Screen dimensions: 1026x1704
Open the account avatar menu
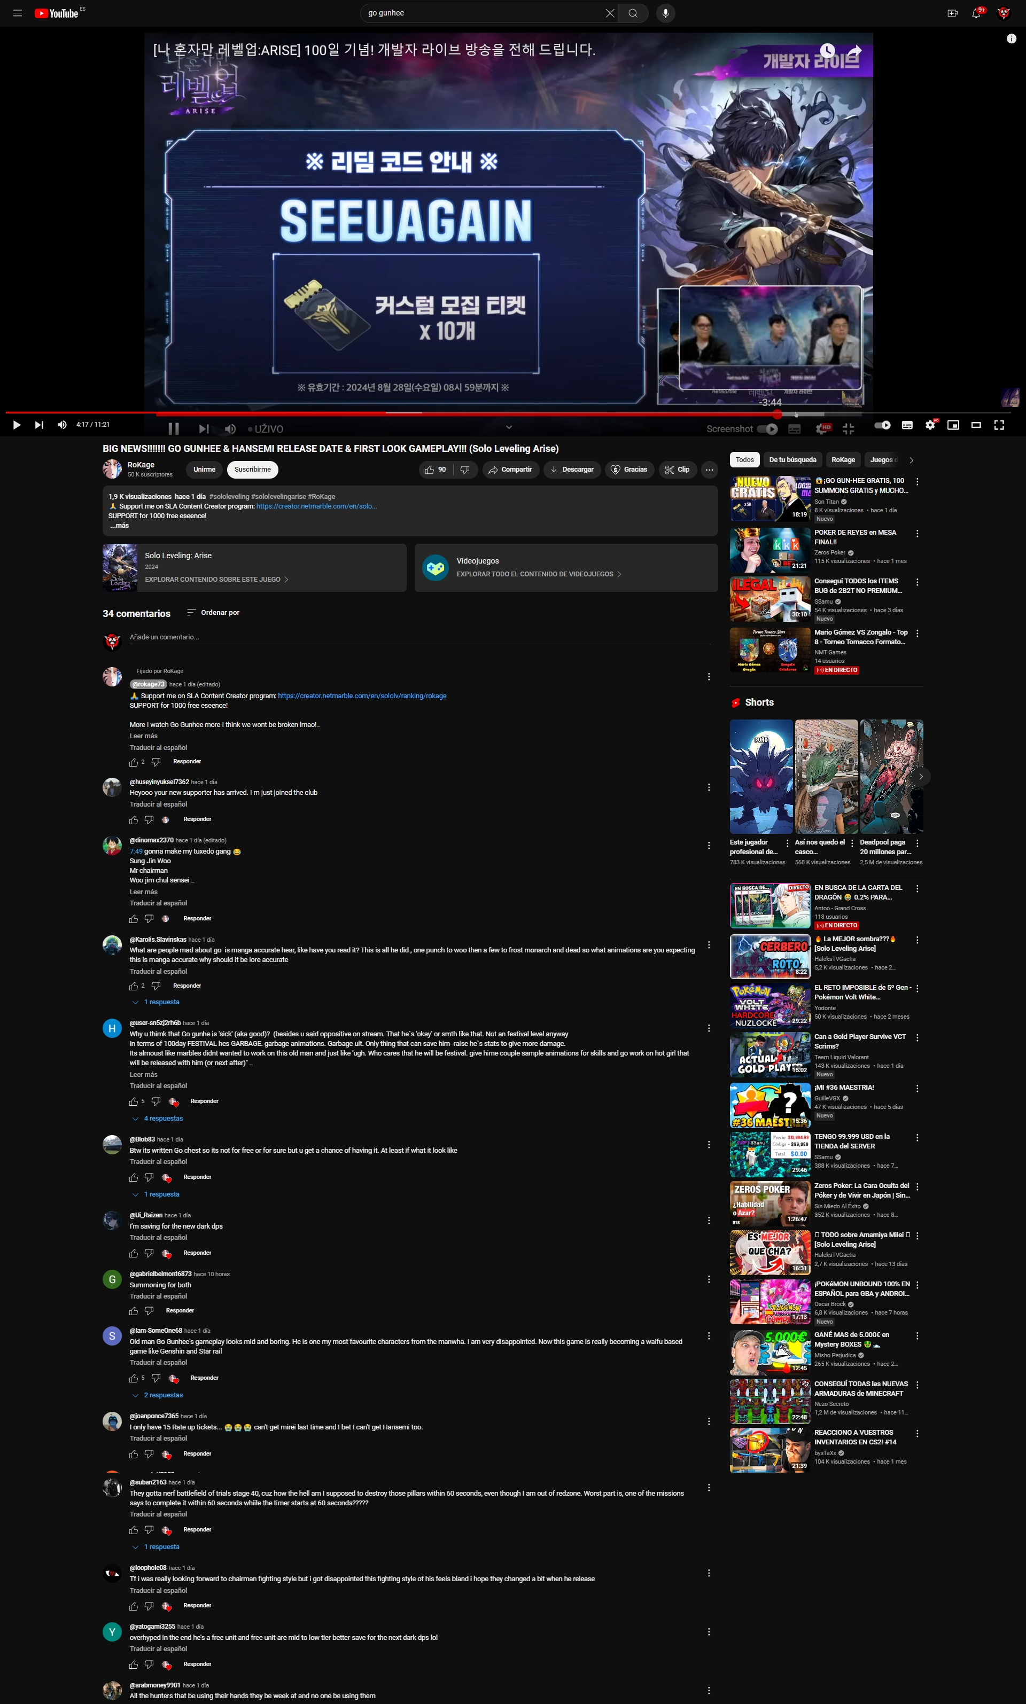coord(1004,13)
